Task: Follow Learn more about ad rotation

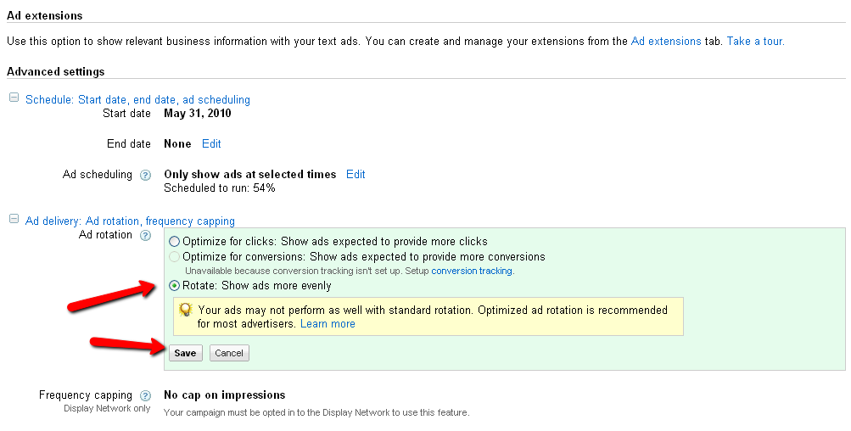Action: point(328,324)
